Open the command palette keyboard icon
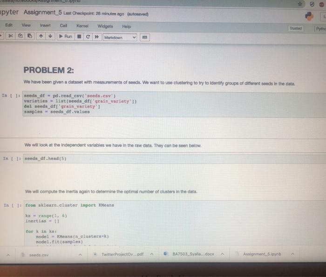 pyautogui.click(x=145, y=37)
